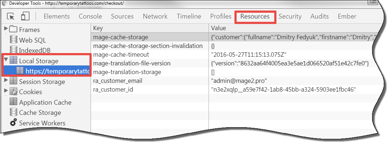Toggle the device mode icon

(25, 16)
